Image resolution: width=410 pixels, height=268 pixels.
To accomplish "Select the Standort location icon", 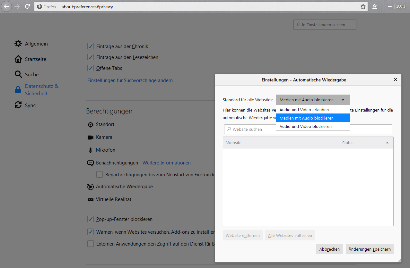I will coord(91,124).
